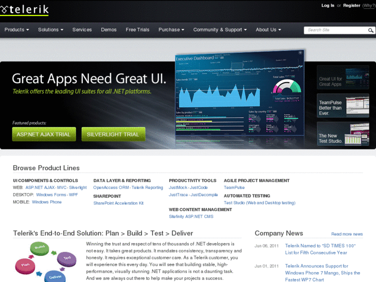This screenshot has height=282, width=376.
Task: Open the SharePoint Acceleration Kit link
Action: (118, 203)
